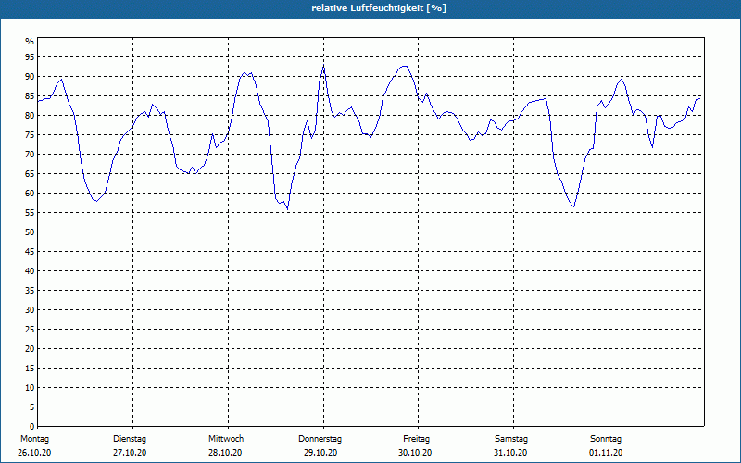
Task: Click the '65' y-axis value
Action: coord(30,174)
